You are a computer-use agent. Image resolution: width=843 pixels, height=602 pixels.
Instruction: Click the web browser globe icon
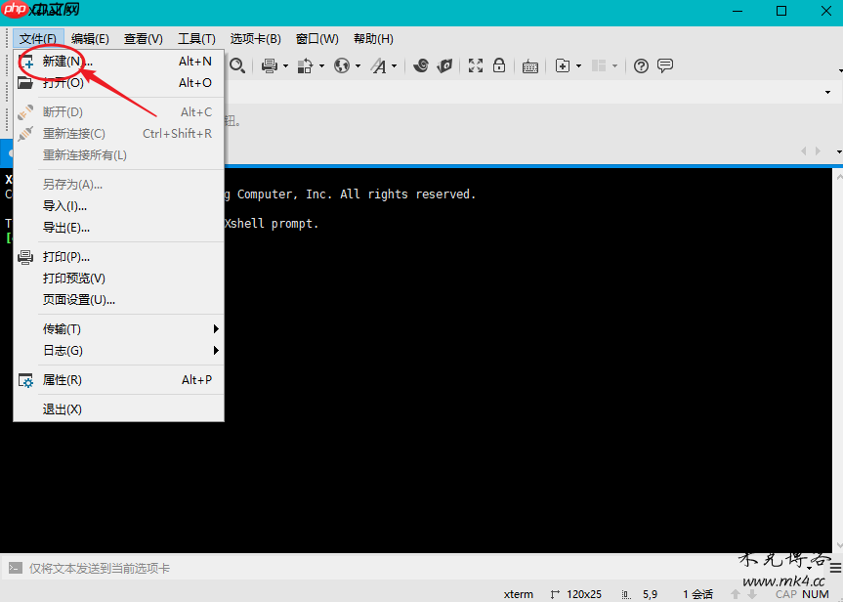[343, 65]
